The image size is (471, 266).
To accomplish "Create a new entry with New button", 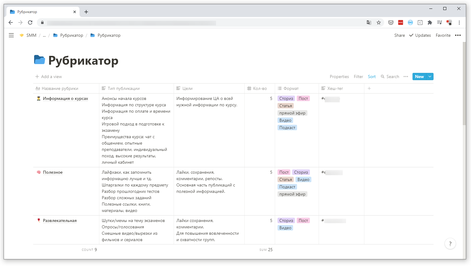I will [419, 77].
